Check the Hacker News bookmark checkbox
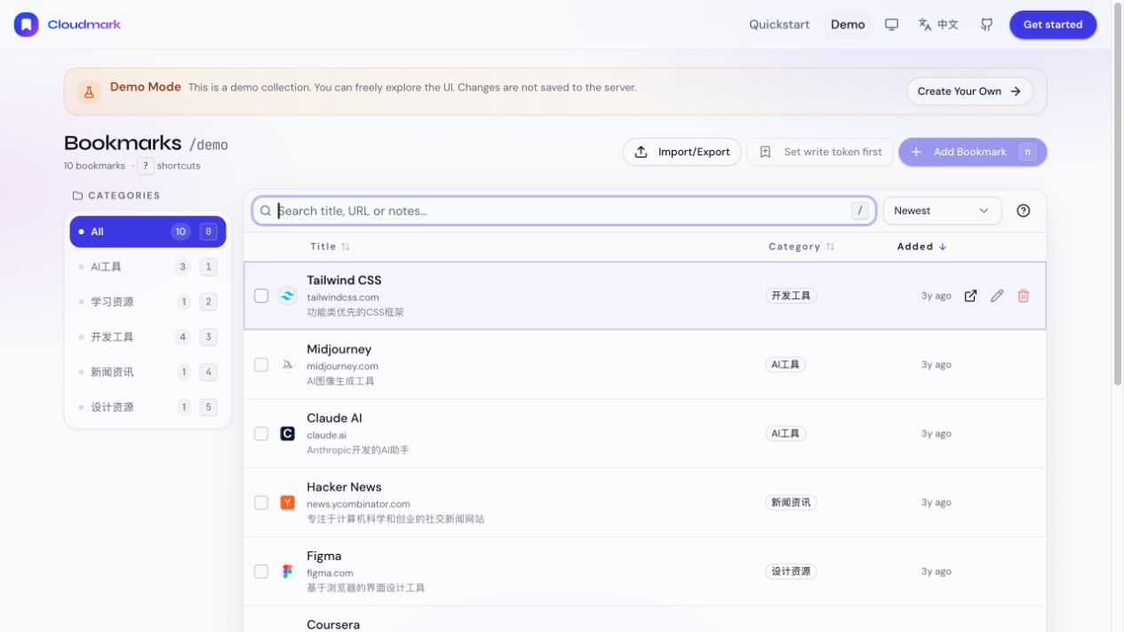 [261, 502]
